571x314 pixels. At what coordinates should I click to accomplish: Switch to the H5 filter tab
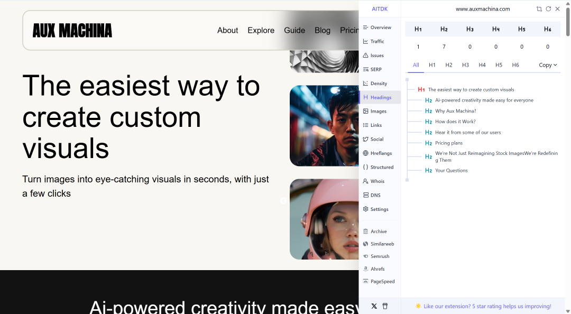[499, 65]
